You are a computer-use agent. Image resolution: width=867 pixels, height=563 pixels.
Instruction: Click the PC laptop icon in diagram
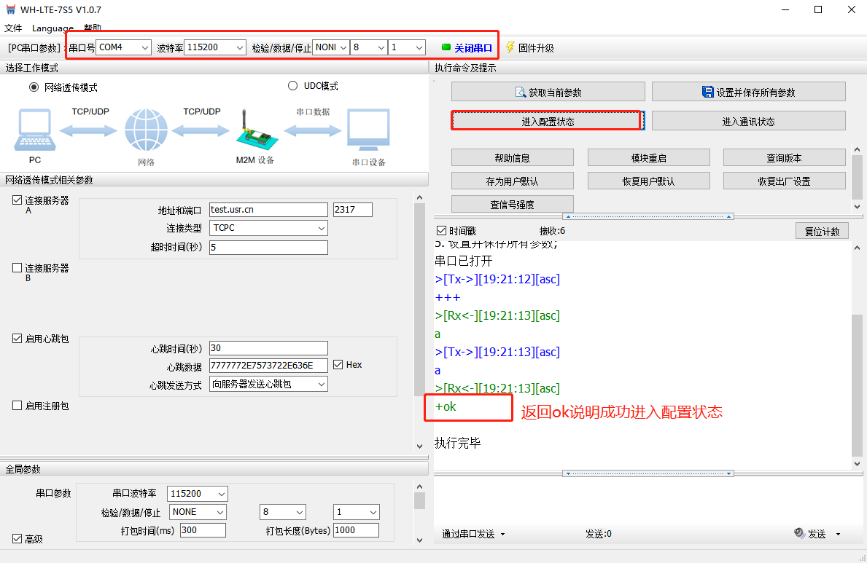(34, 131)
